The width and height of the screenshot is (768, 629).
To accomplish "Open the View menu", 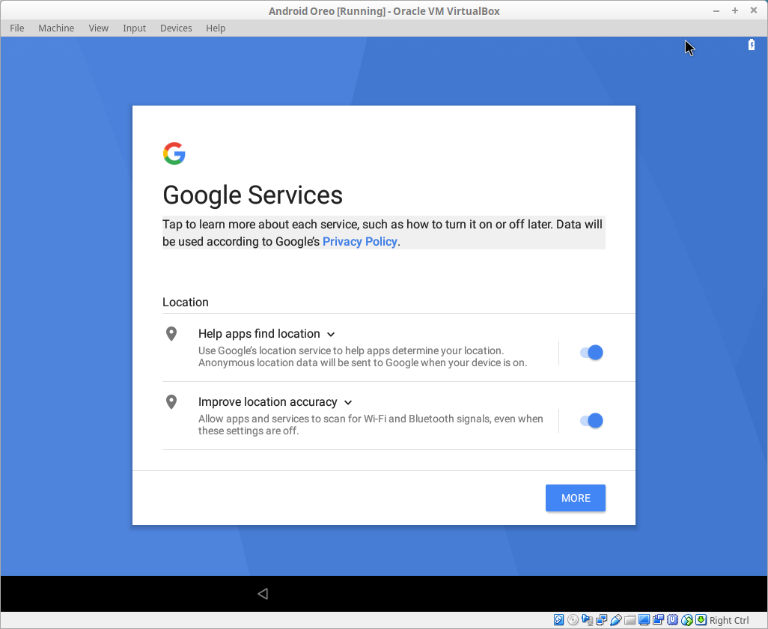I will coord(99,28).
